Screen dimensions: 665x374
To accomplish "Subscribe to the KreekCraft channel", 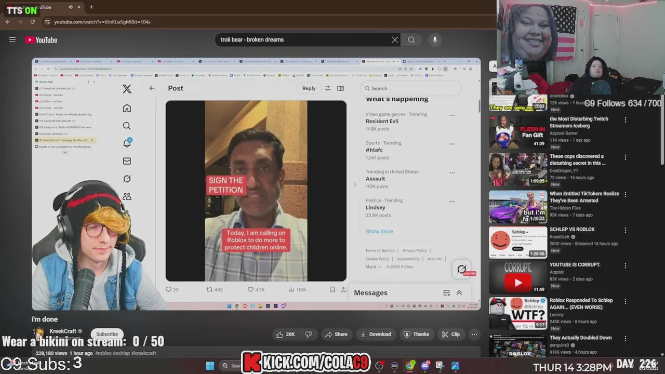I will click(107, 334).
